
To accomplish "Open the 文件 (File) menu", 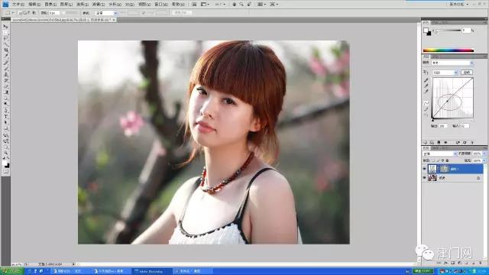I will click(18, 5).
